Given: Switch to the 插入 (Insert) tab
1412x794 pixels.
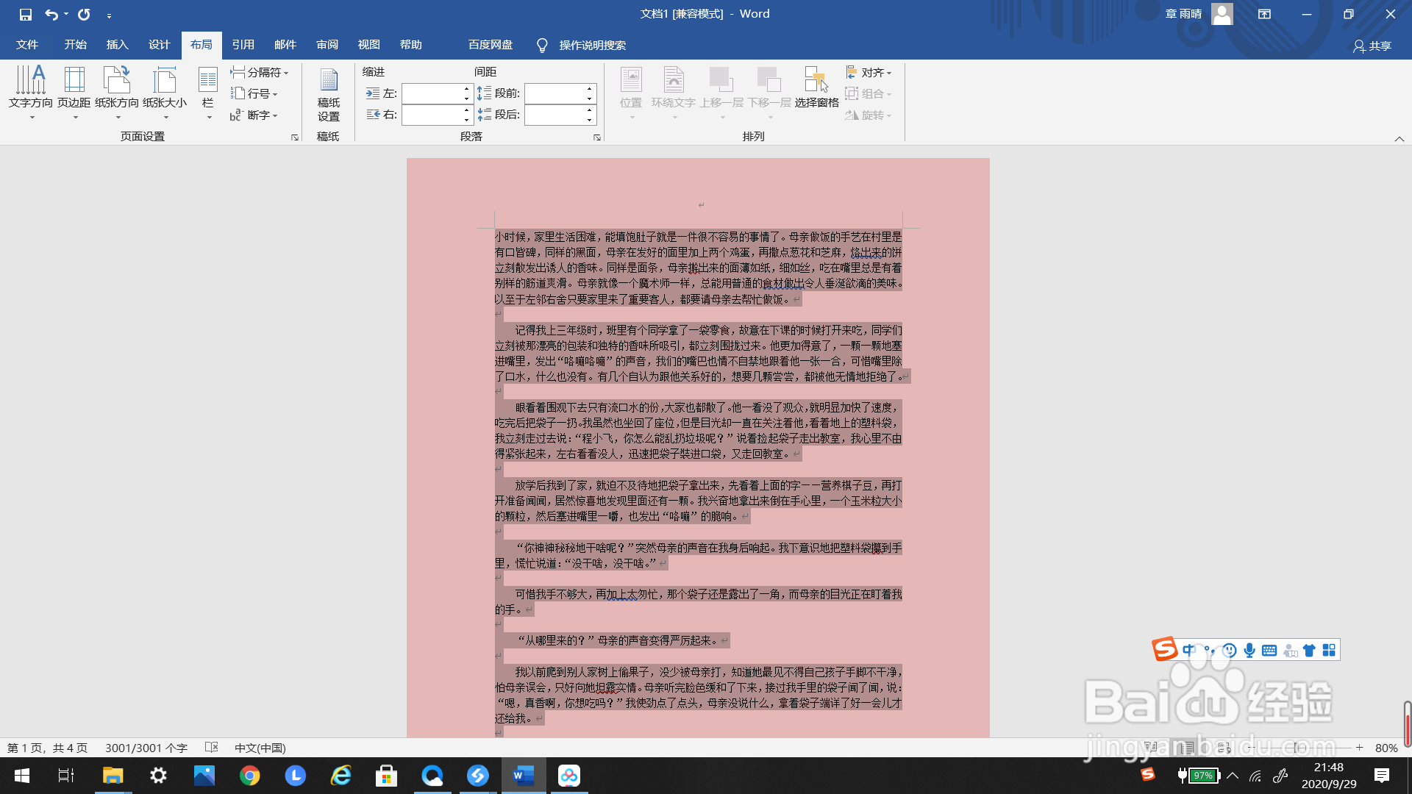Looking at the screenshot, I should [x=117, y=45].
